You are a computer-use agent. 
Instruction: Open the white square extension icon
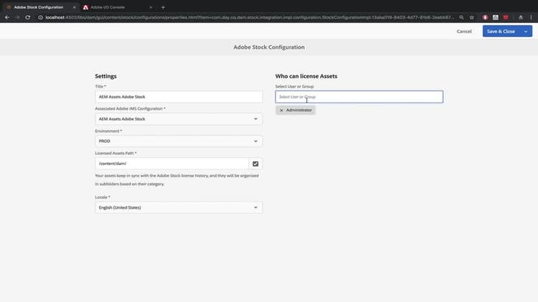pos(496,17)
